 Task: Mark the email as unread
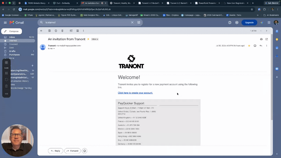(x=71, y=31)
